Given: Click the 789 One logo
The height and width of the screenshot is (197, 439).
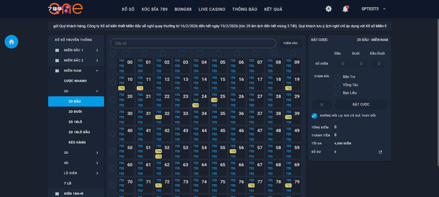Looking at the screenshot, I should (x=66, y=9).
